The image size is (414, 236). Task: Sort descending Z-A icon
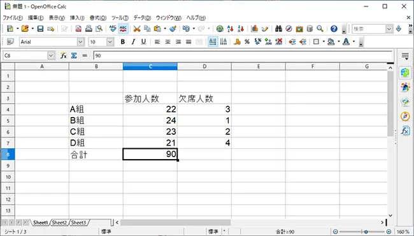(x=241, y=29)
